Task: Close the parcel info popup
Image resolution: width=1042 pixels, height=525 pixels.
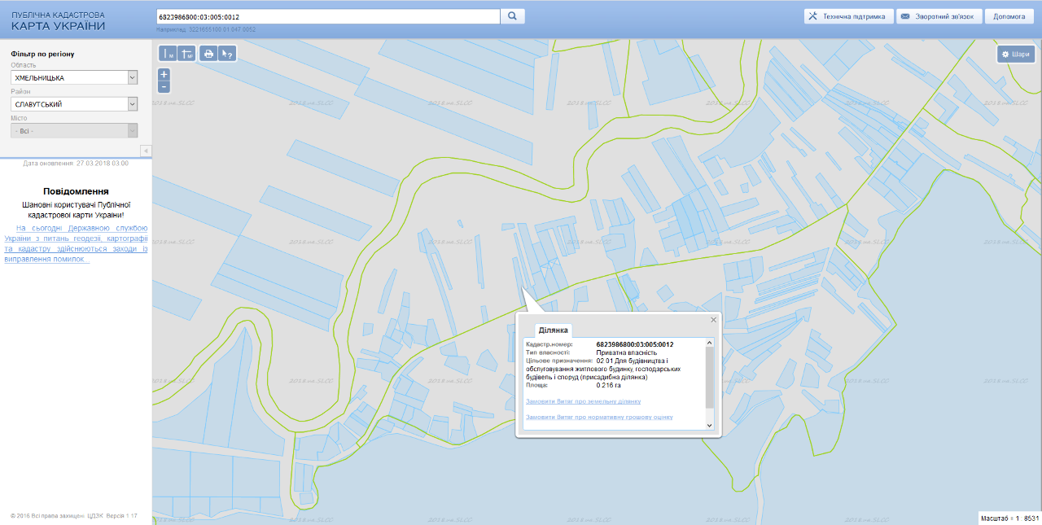Action: pyautogui.click(x=714, y=320)
